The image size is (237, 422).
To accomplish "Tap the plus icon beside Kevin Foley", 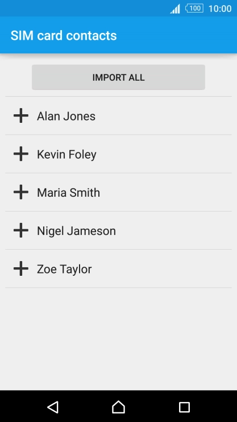I will tap(21, 154).
